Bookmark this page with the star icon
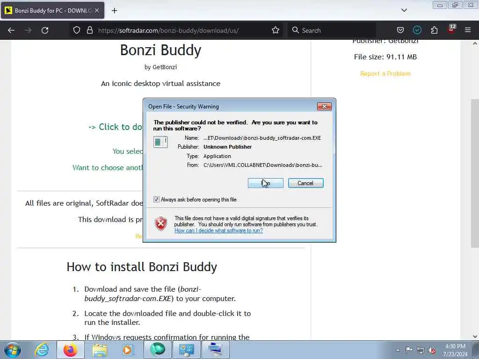The image size is (479, 359). pos(276,30)
